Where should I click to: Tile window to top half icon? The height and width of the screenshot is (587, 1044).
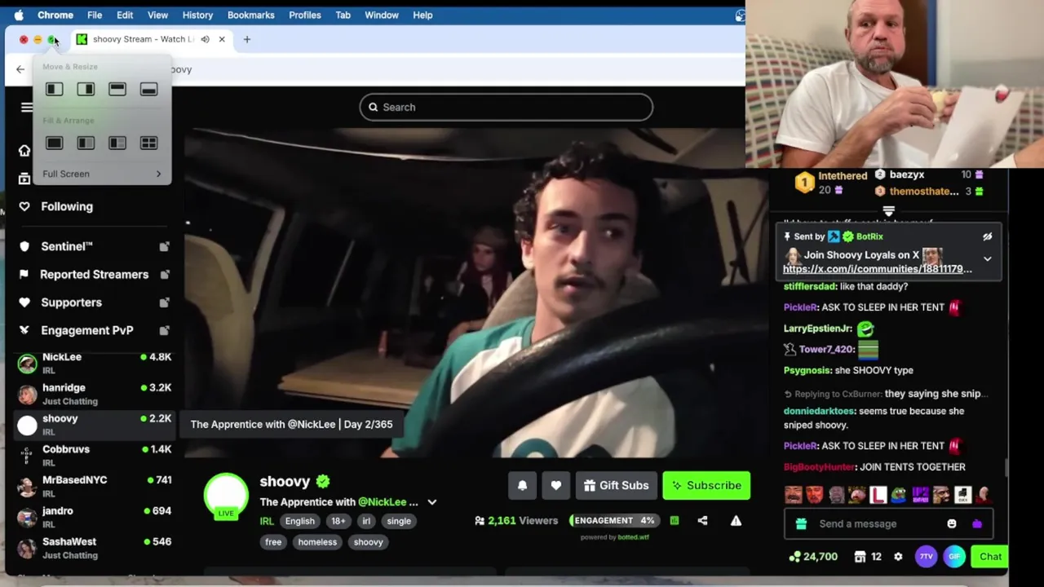(x=117, y=89)
